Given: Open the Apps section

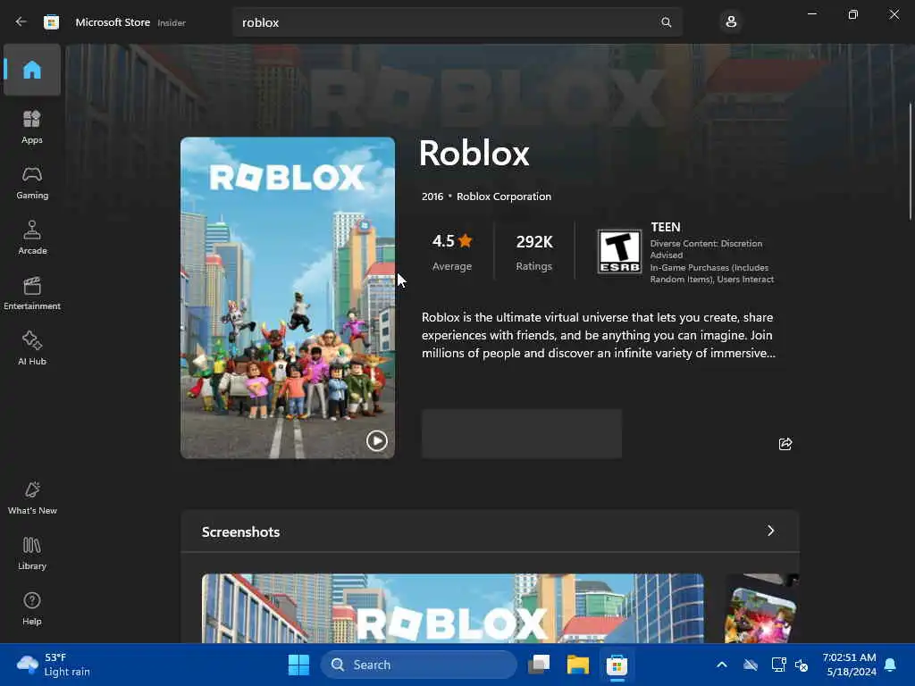Looking at the screenshot, I should coord(32,127).
